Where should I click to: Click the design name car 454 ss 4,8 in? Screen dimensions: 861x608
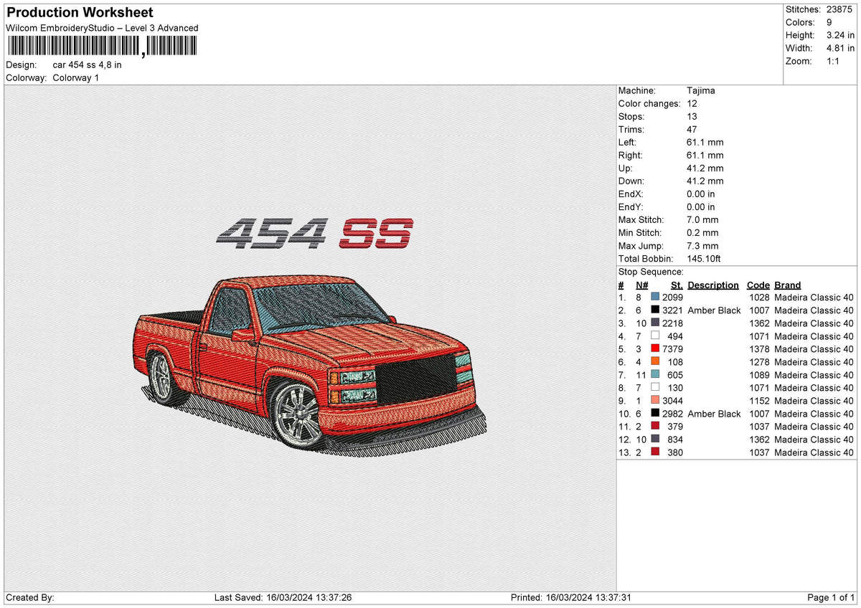[88, 65]
